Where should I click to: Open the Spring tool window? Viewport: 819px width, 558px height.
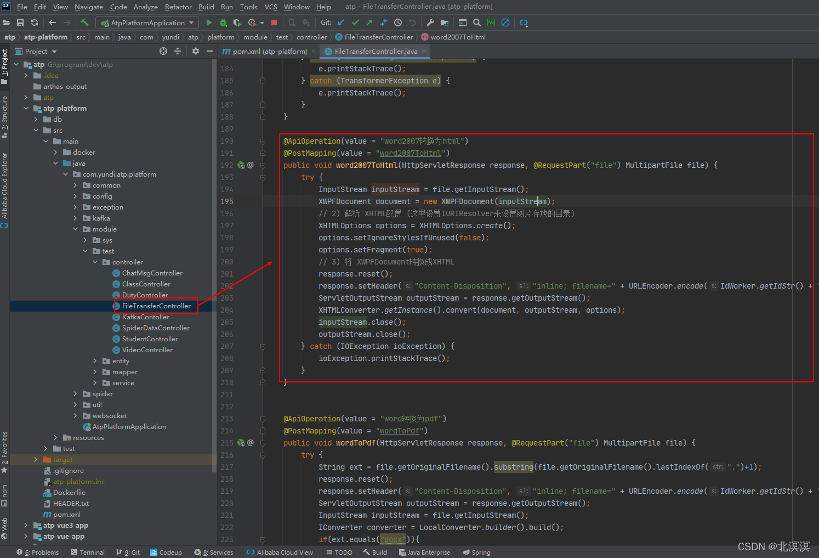(x=476, y=552)
